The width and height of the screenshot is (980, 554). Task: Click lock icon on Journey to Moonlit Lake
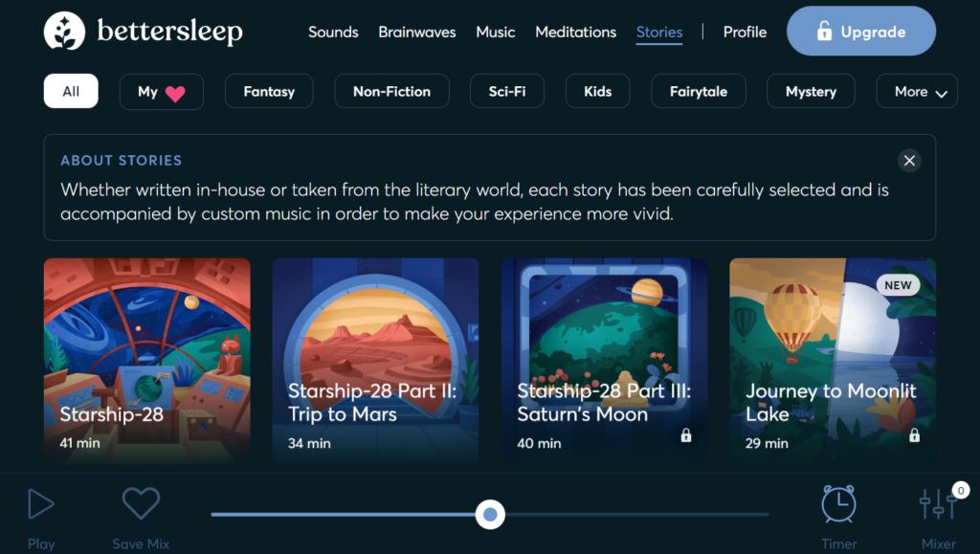tap(914, 435)
